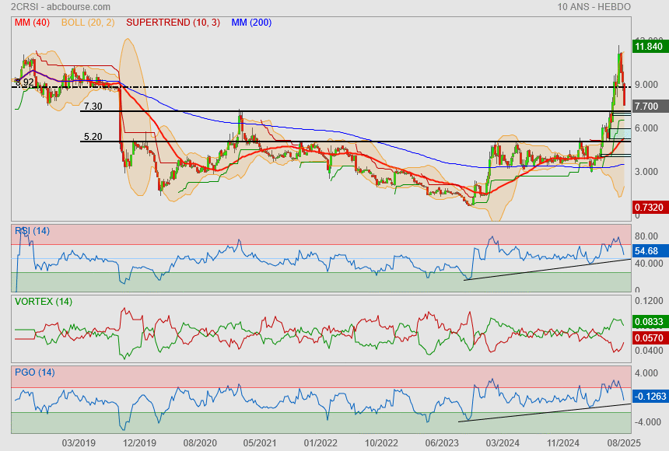
Task: Click the 5.20 support level label
Action: coord(93,137)
